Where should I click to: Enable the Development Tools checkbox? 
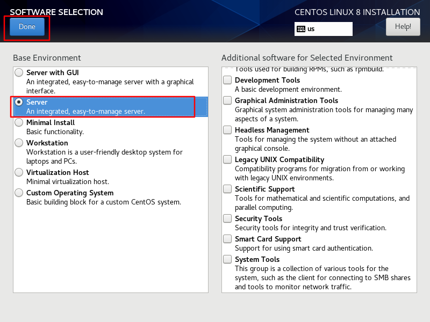tap(227, 80)
